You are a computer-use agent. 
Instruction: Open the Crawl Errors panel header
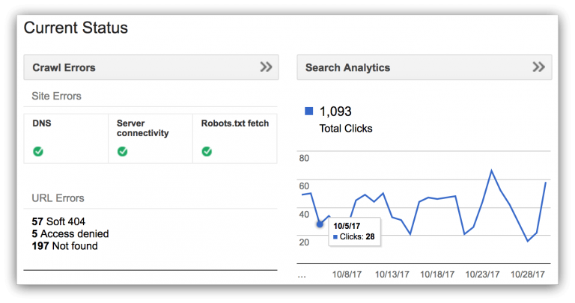coord(64,67)
